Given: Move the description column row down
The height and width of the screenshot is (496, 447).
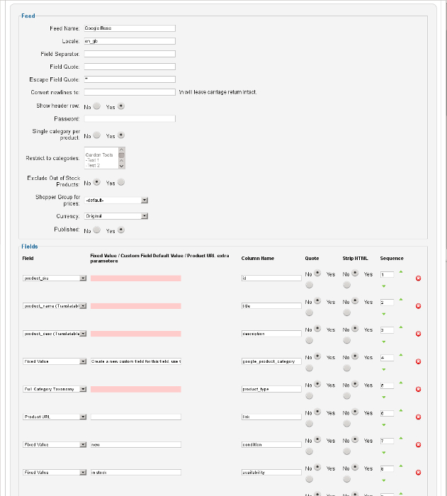Looking at the screenshot, I should point(384,342).
